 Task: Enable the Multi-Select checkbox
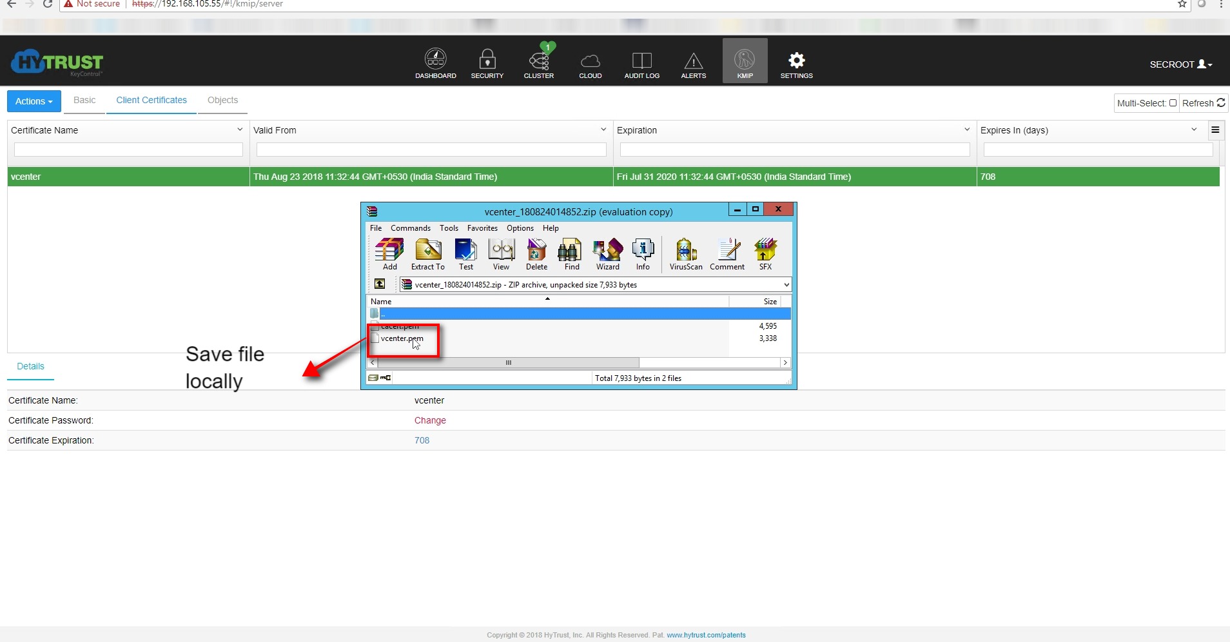[1173, 103]
